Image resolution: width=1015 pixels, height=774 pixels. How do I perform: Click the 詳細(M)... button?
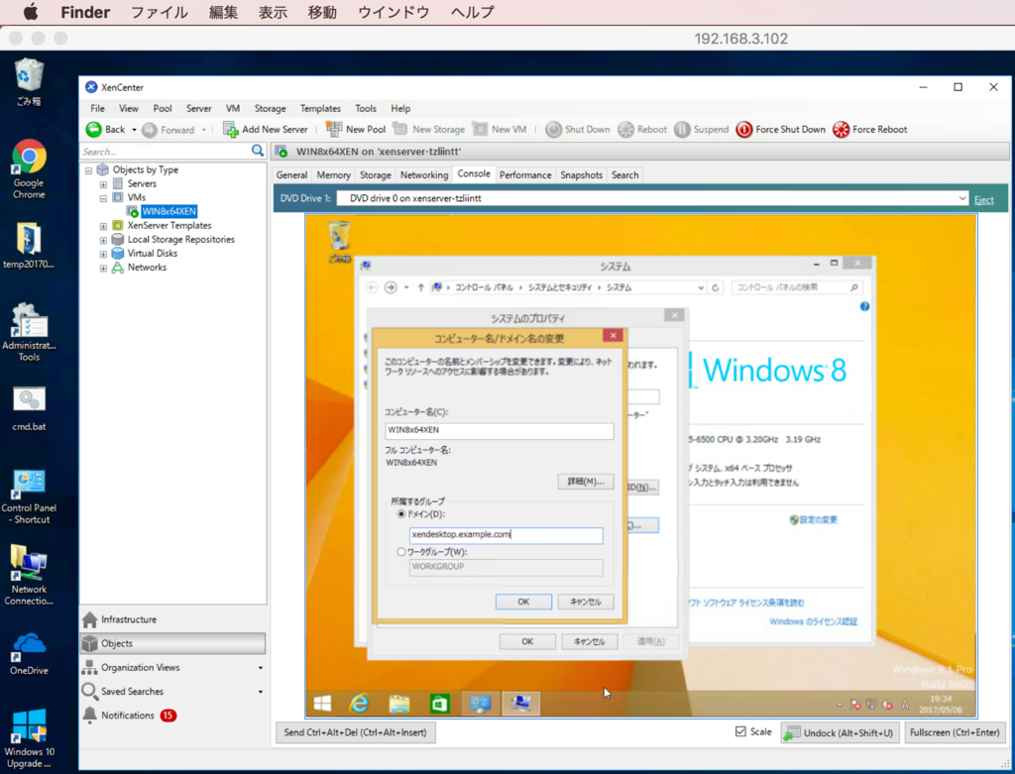coord(586,482)
